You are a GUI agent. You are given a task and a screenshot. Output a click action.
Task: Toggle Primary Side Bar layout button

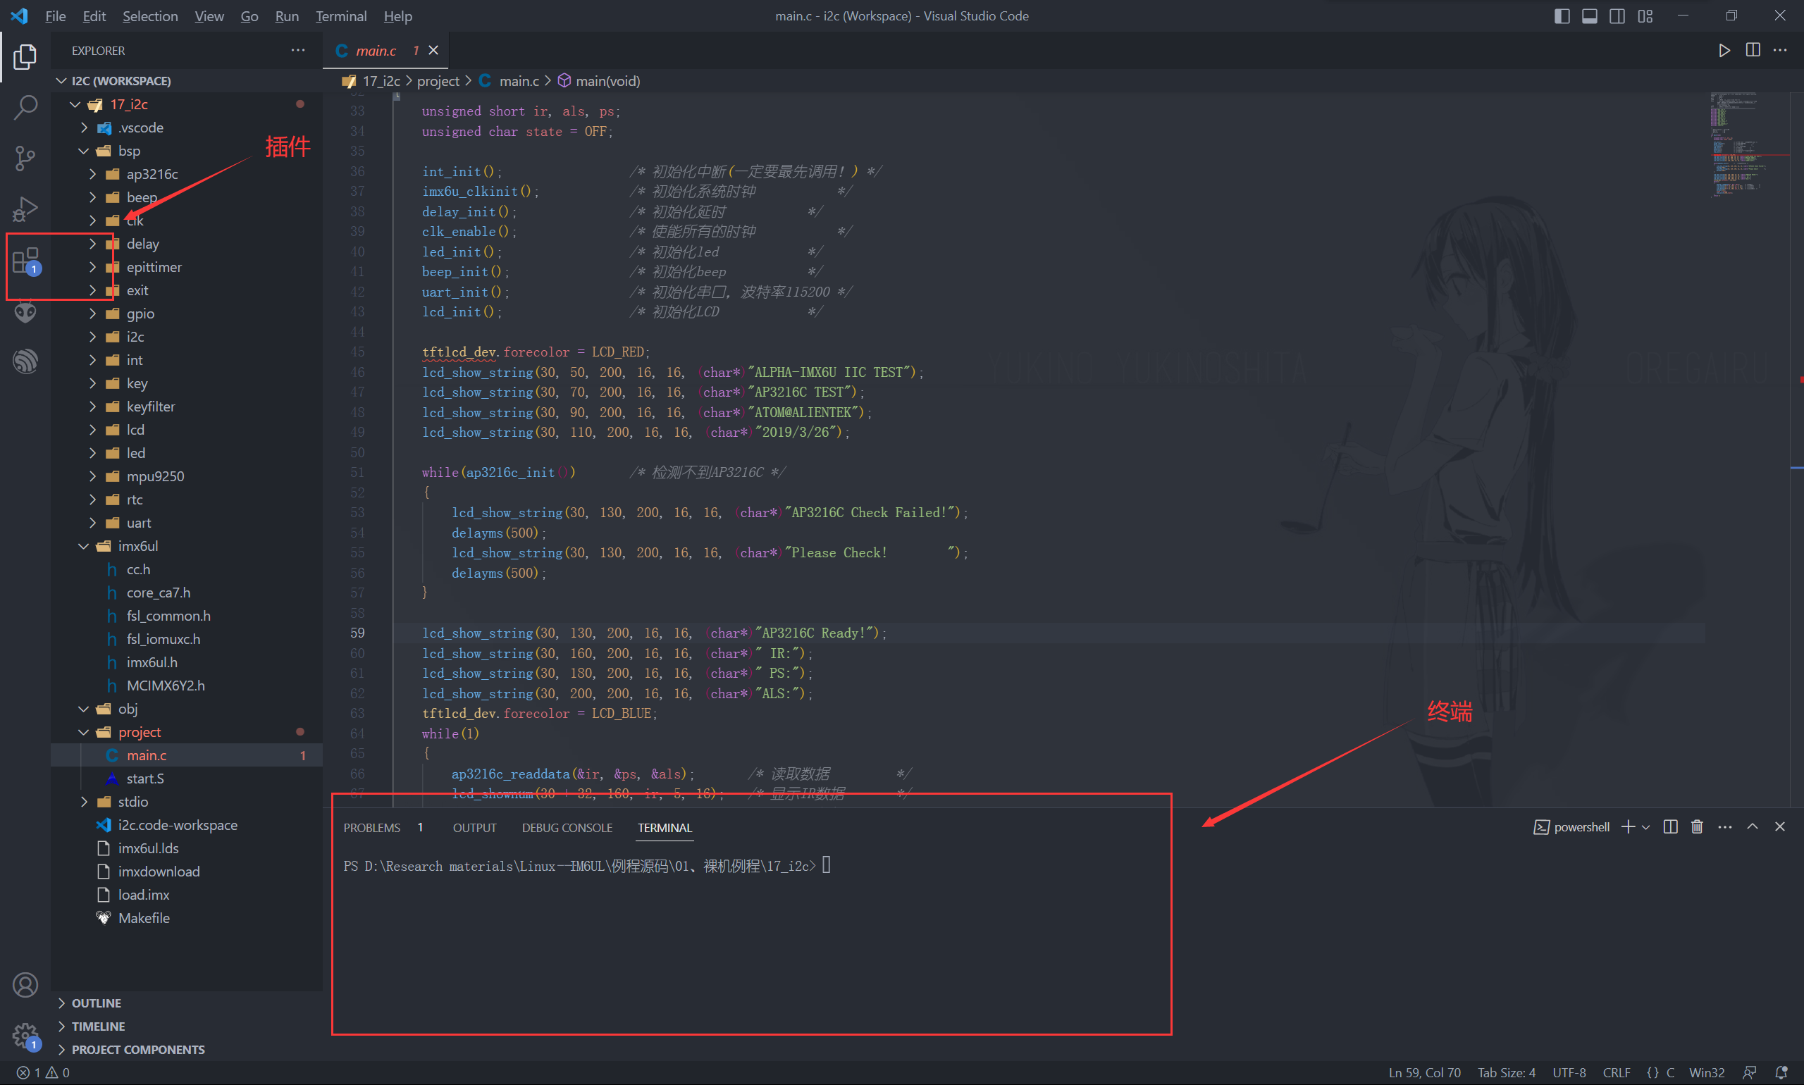(1561, 16)
